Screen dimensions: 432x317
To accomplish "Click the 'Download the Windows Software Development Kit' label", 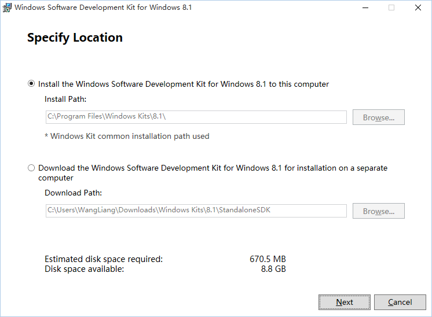I will click(x=213, y=173).
